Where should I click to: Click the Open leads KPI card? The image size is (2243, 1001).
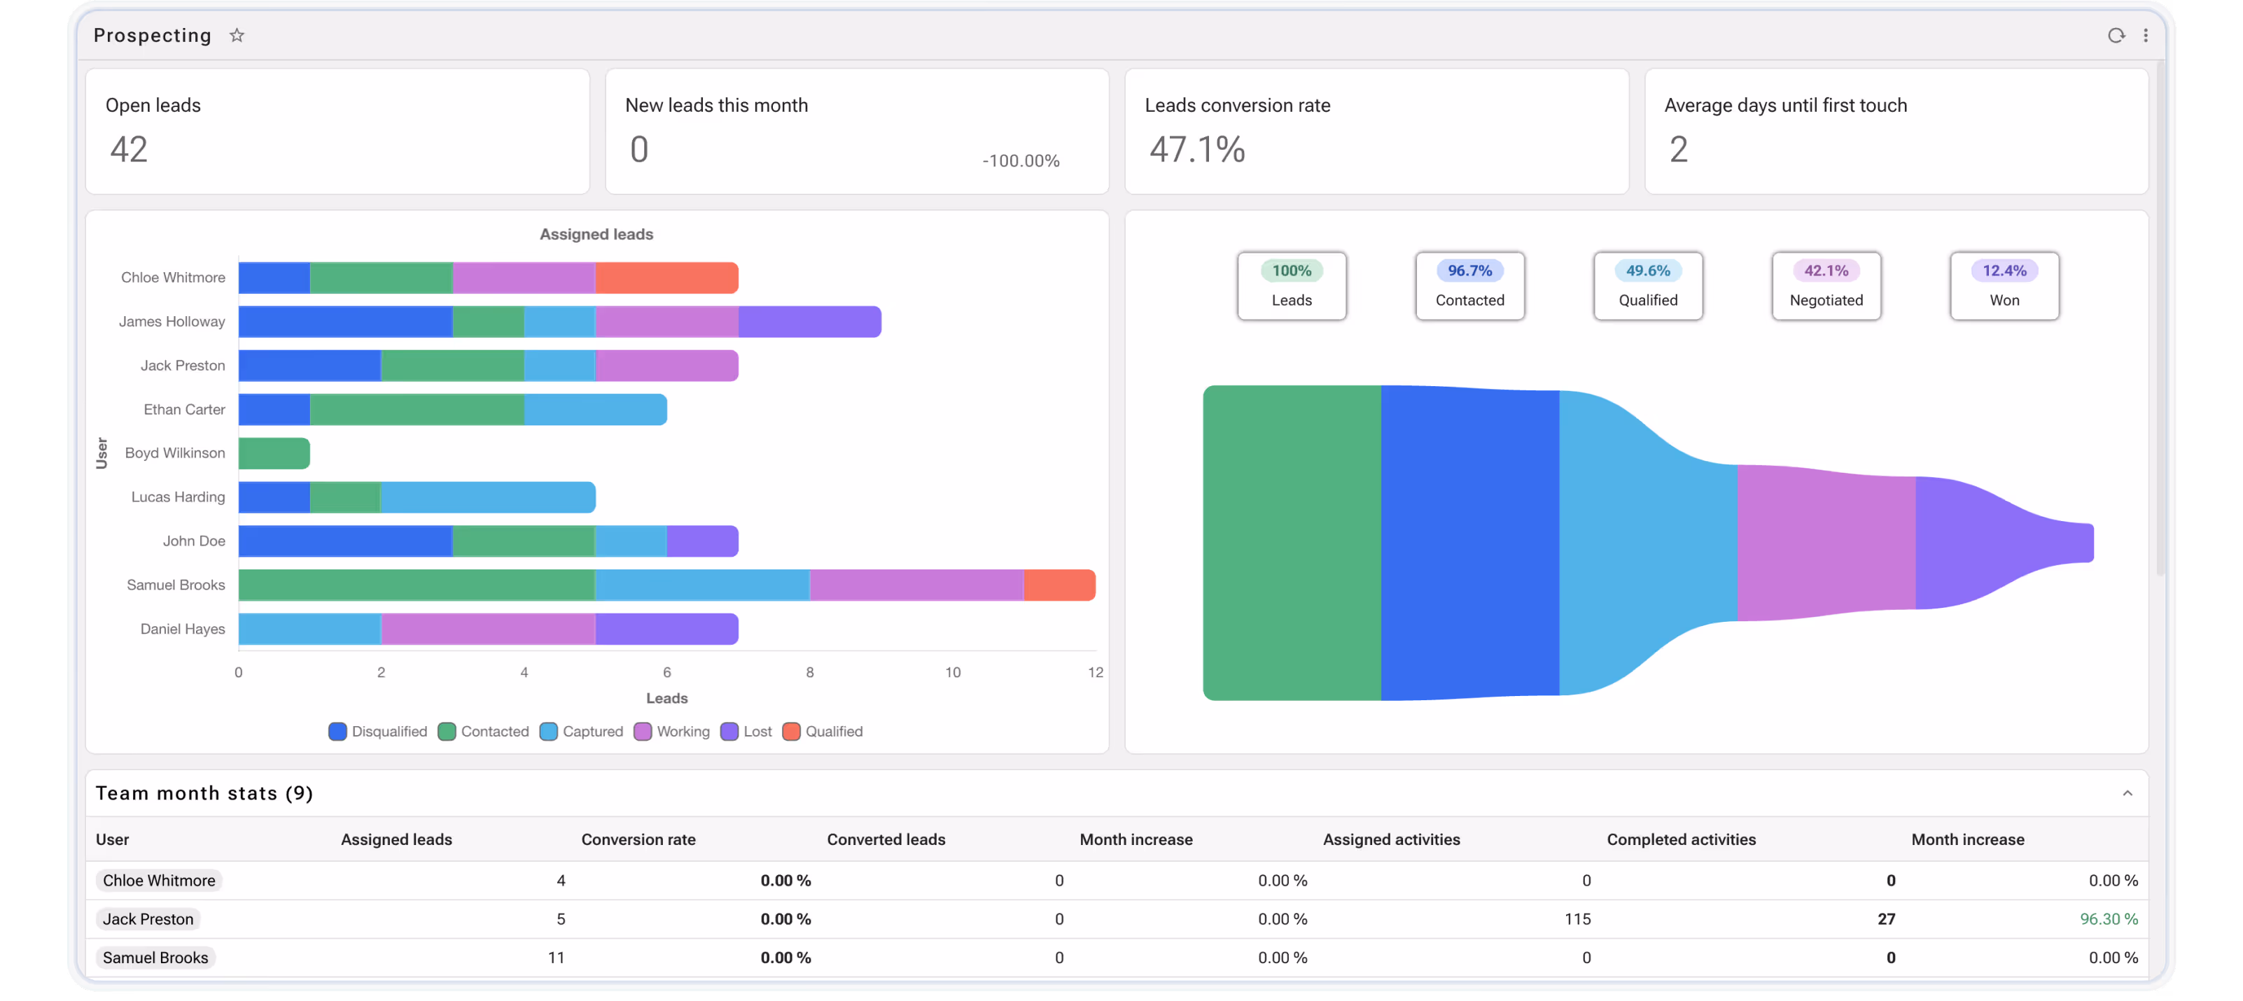point(338,130)
